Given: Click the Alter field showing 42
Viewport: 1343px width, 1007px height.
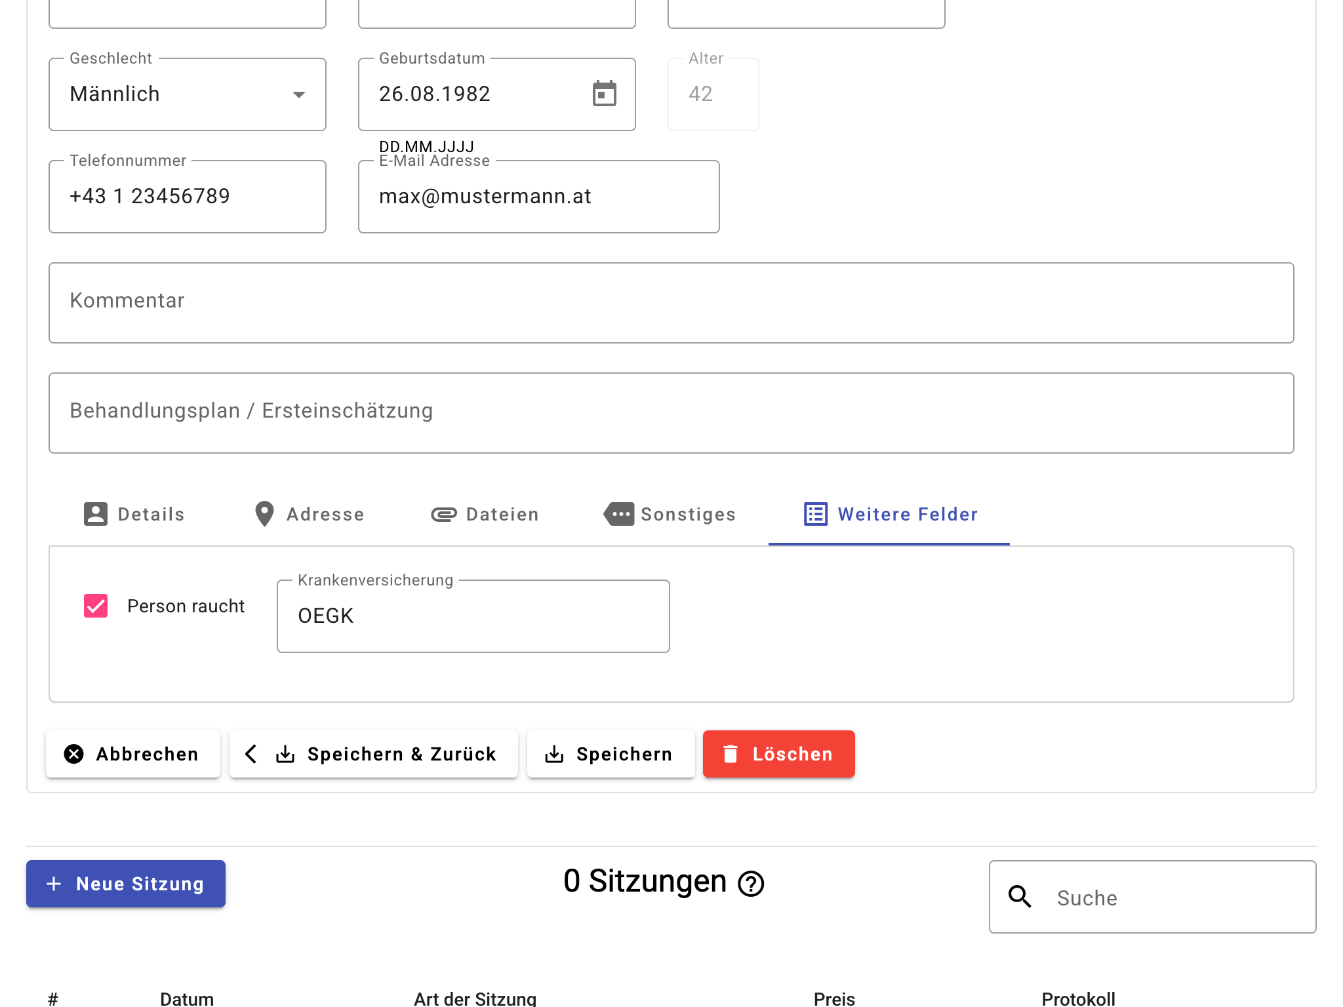Looking at the screenshot, I should tap(713, 94).
